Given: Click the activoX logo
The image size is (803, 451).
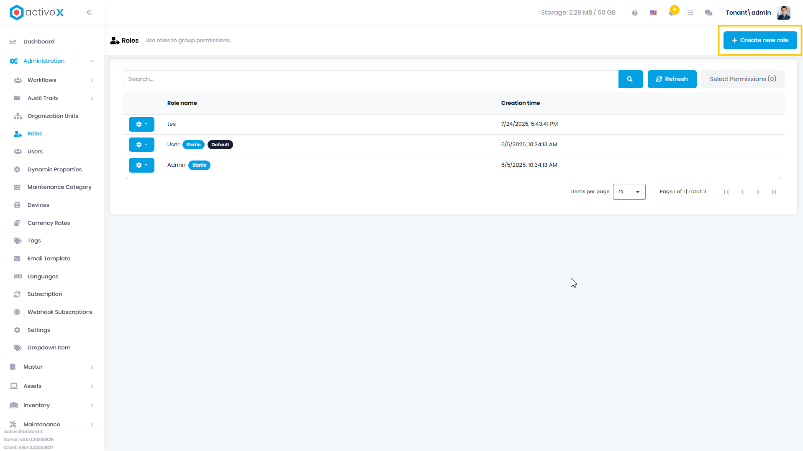Looking at the screenshot, I should pyautogui.click(x=37, y=13).
